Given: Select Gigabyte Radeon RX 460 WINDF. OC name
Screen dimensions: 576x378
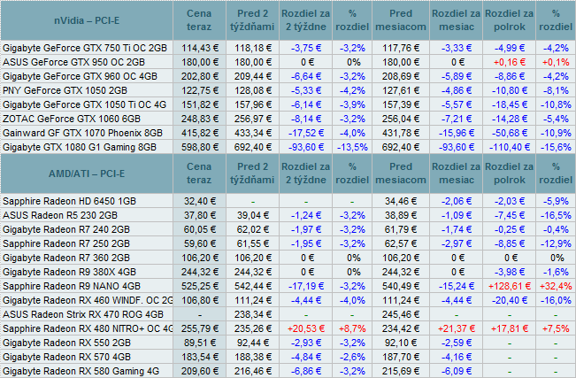Looking at the screenshot, I should [x=88, y=300].
